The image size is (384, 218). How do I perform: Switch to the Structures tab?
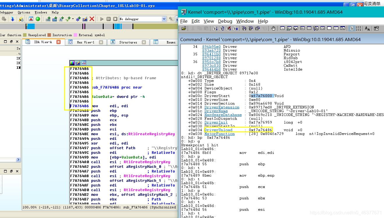click(x=128, y=42)
